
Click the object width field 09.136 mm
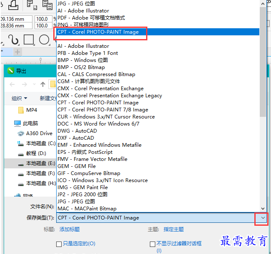16,19
